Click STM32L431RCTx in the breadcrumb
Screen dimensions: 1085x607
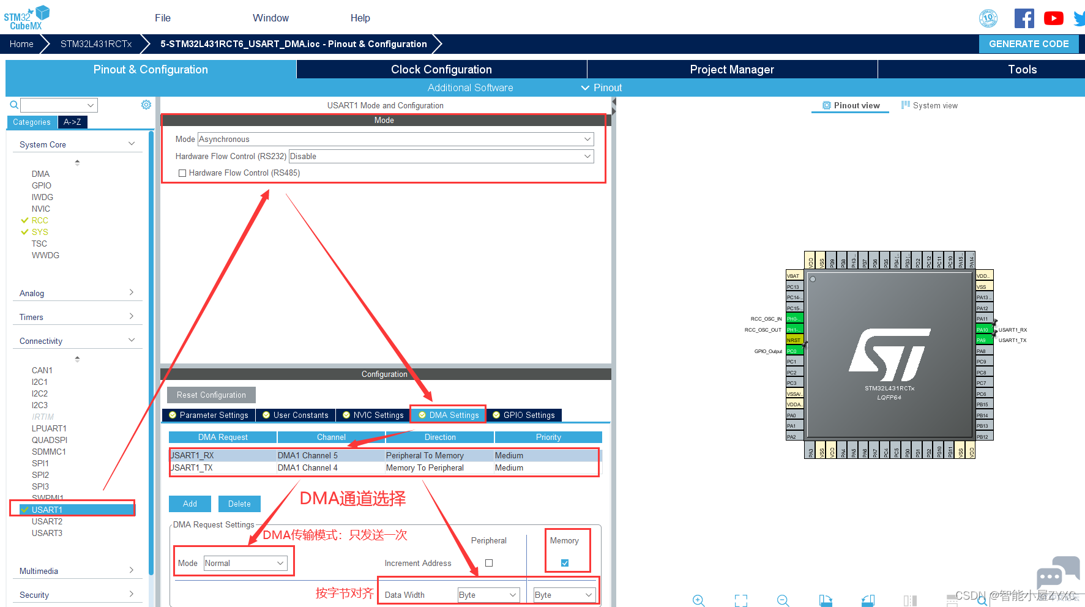(x=96, y=44)
